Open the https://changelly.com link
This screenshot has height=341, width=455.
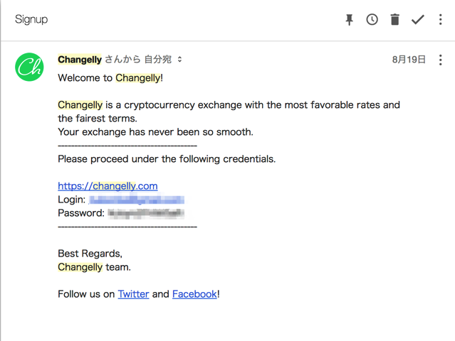tap(108, 186)
